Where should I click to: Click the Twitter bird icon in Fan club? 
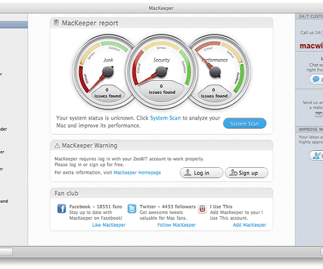click(132, 209)
